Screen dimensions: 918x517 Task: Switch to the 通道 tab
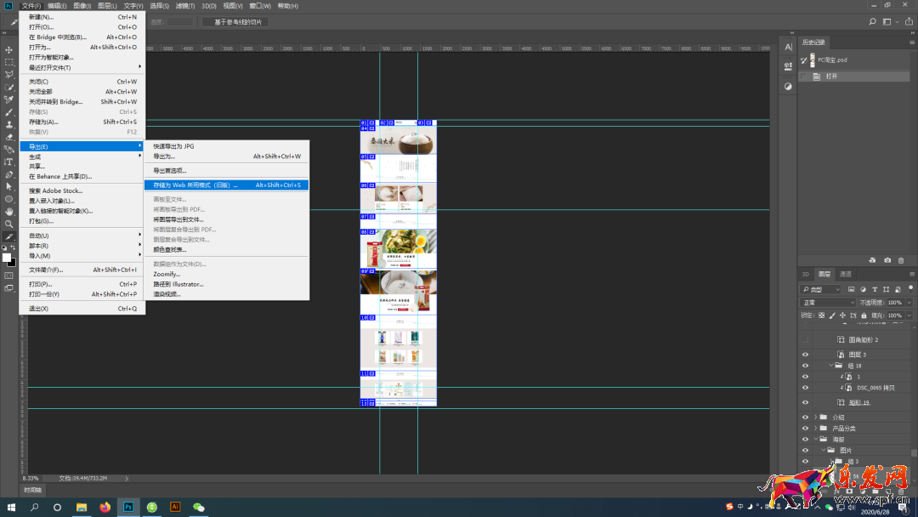[x=845, y=274]
